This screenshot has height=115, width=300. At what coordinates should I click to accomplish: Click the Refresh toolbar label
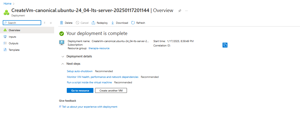click(141, 23)
